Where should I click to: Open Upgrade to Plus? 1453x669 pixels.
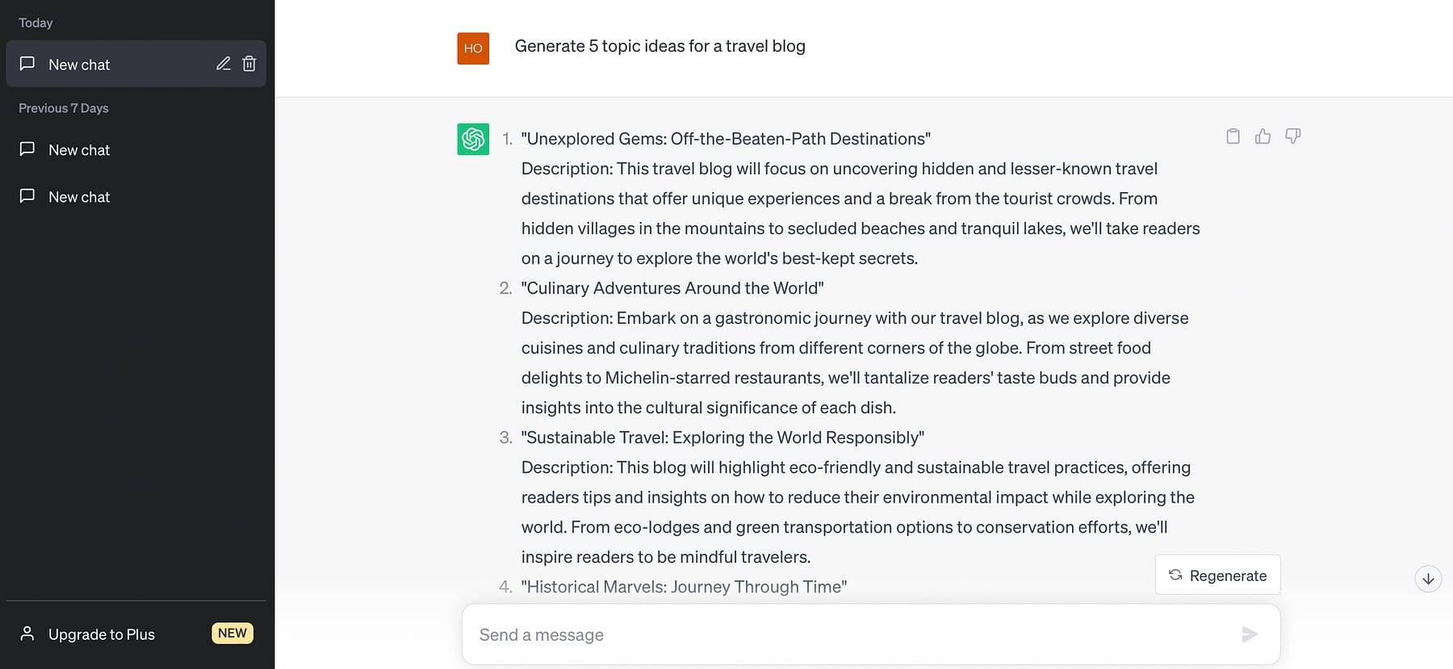tap(102, 633)
